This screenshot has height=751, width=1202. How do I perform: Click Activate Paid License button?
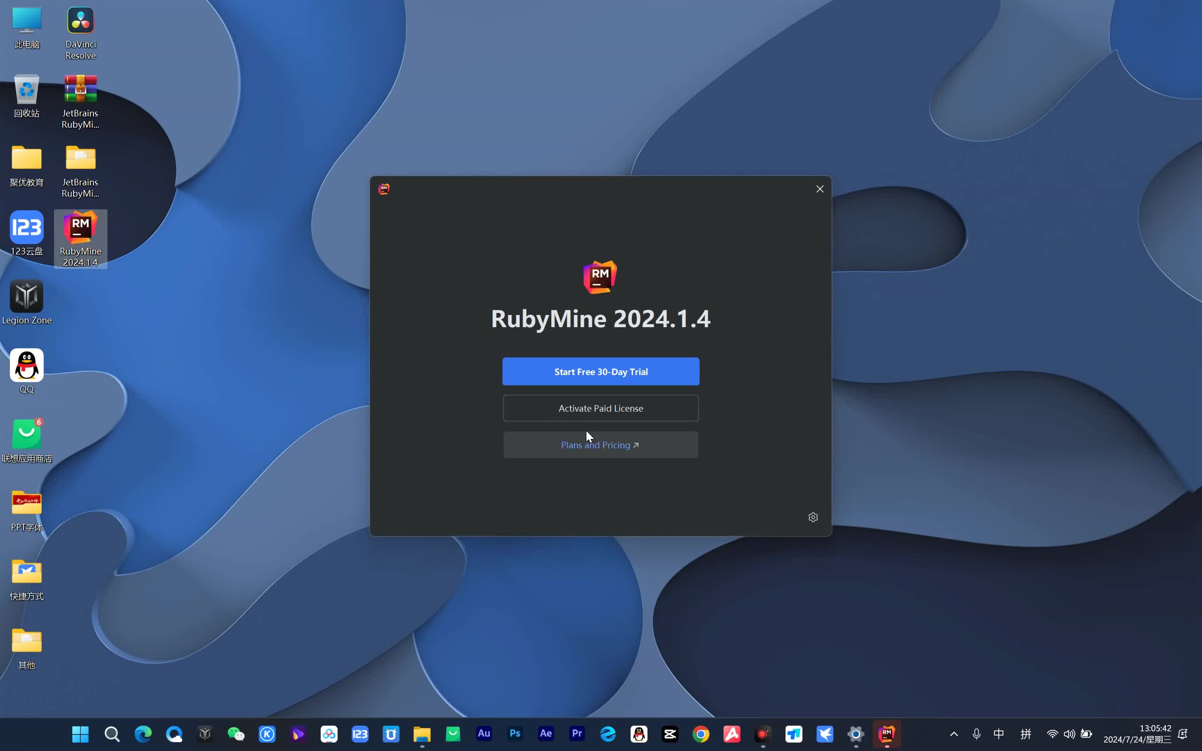(x=601, y=408)
